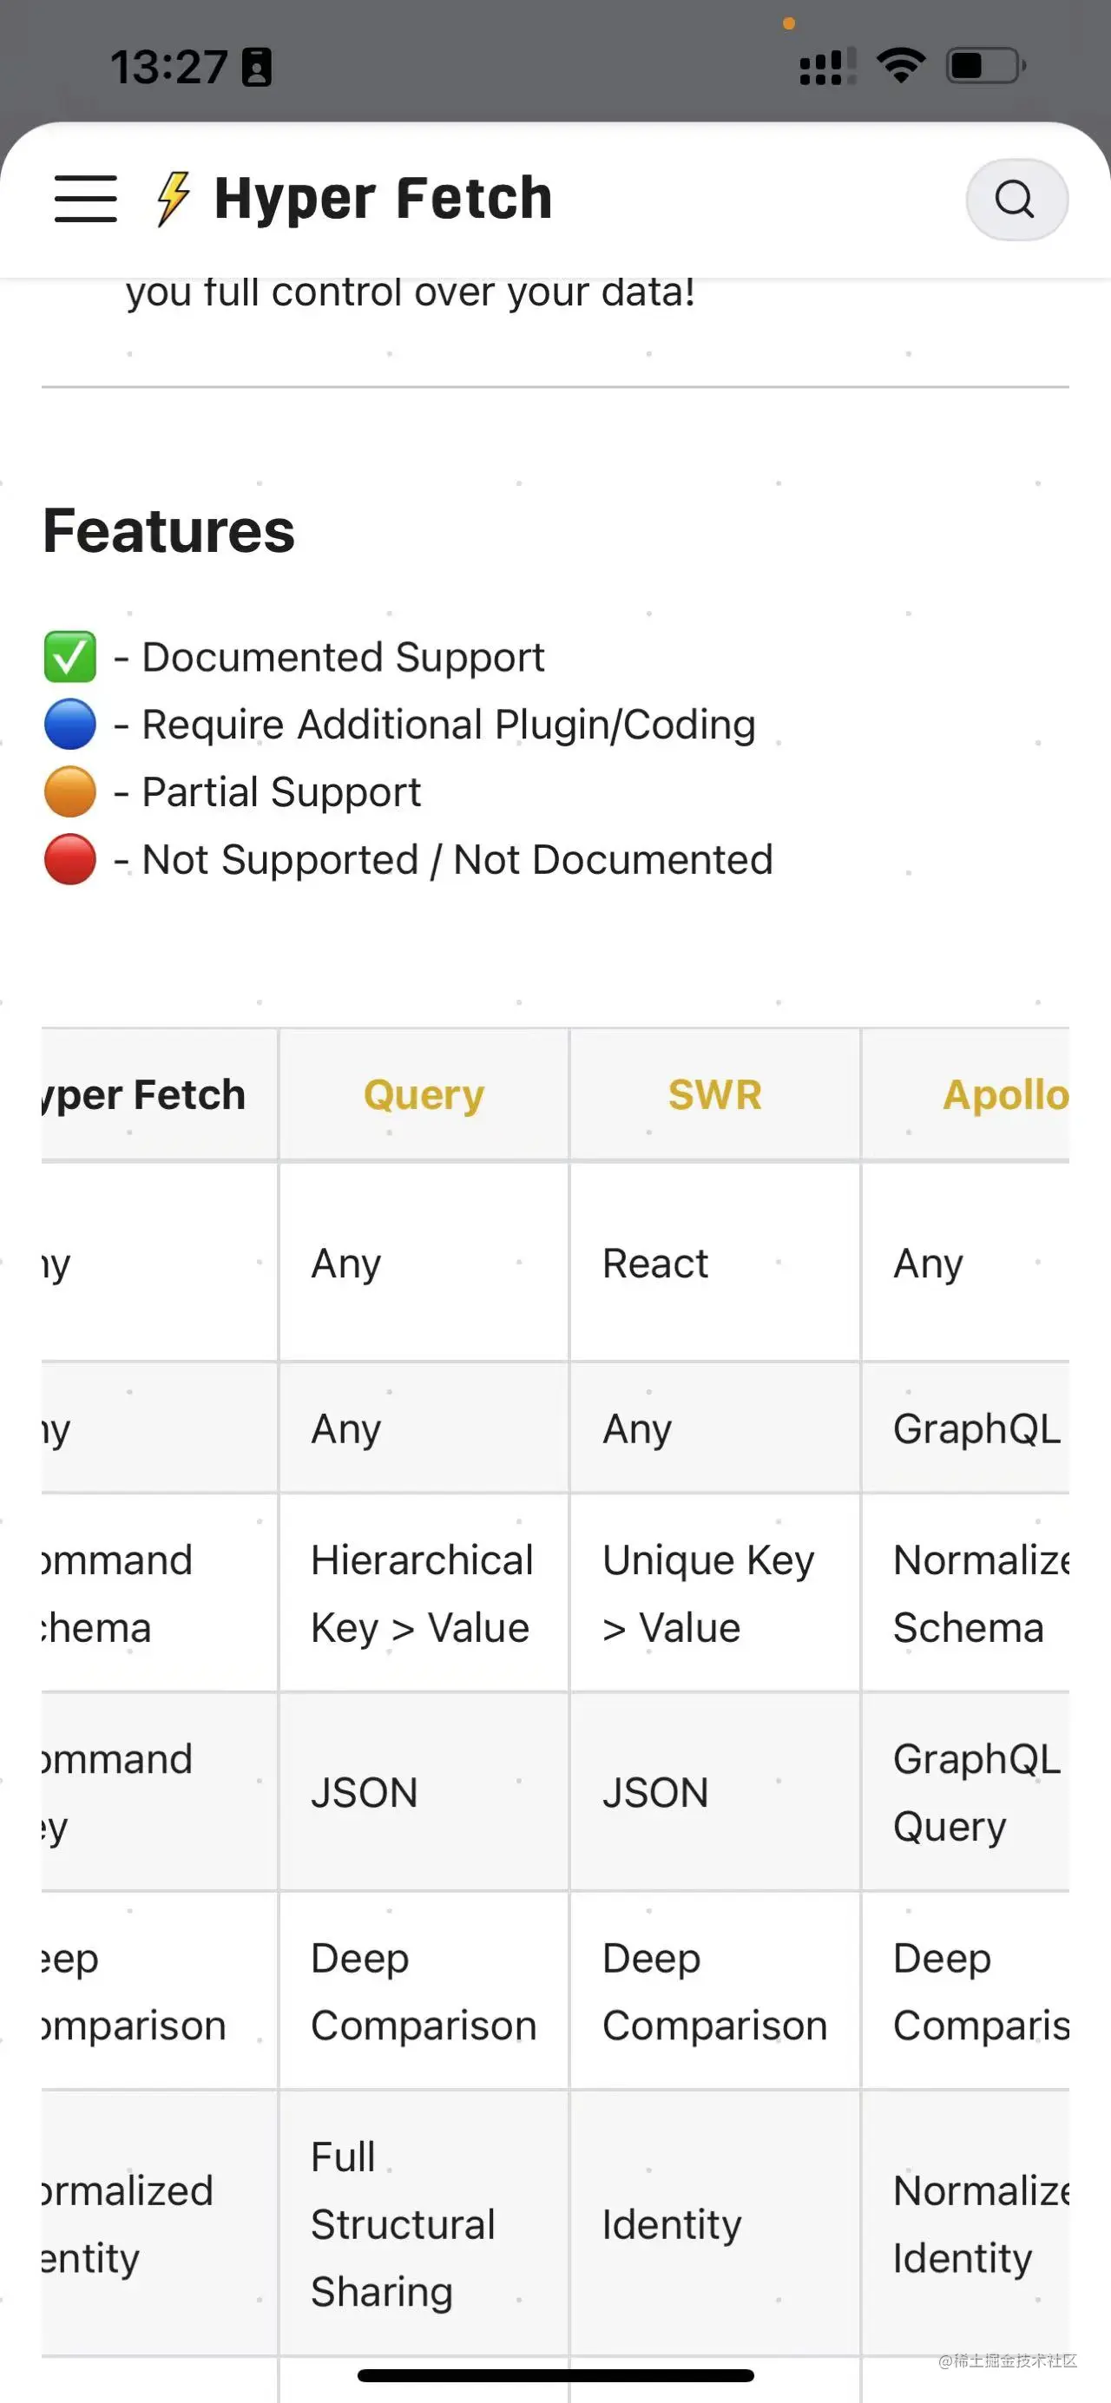Tap the red Not Supported circle
Screen dimensions: 1111x2403
70,859
